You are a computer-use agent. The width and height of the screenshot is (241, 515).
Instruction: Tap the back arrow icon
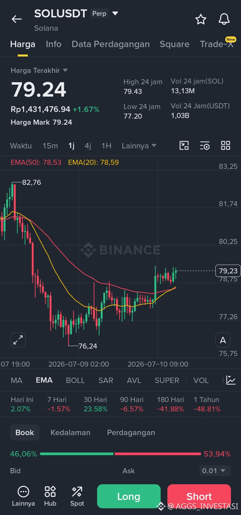pos(17,19)
